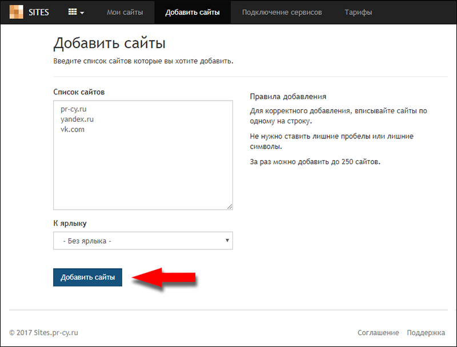Place cursor on the vk.com line
The height and width of the screenshot is (347, 457).
point(73,130)
